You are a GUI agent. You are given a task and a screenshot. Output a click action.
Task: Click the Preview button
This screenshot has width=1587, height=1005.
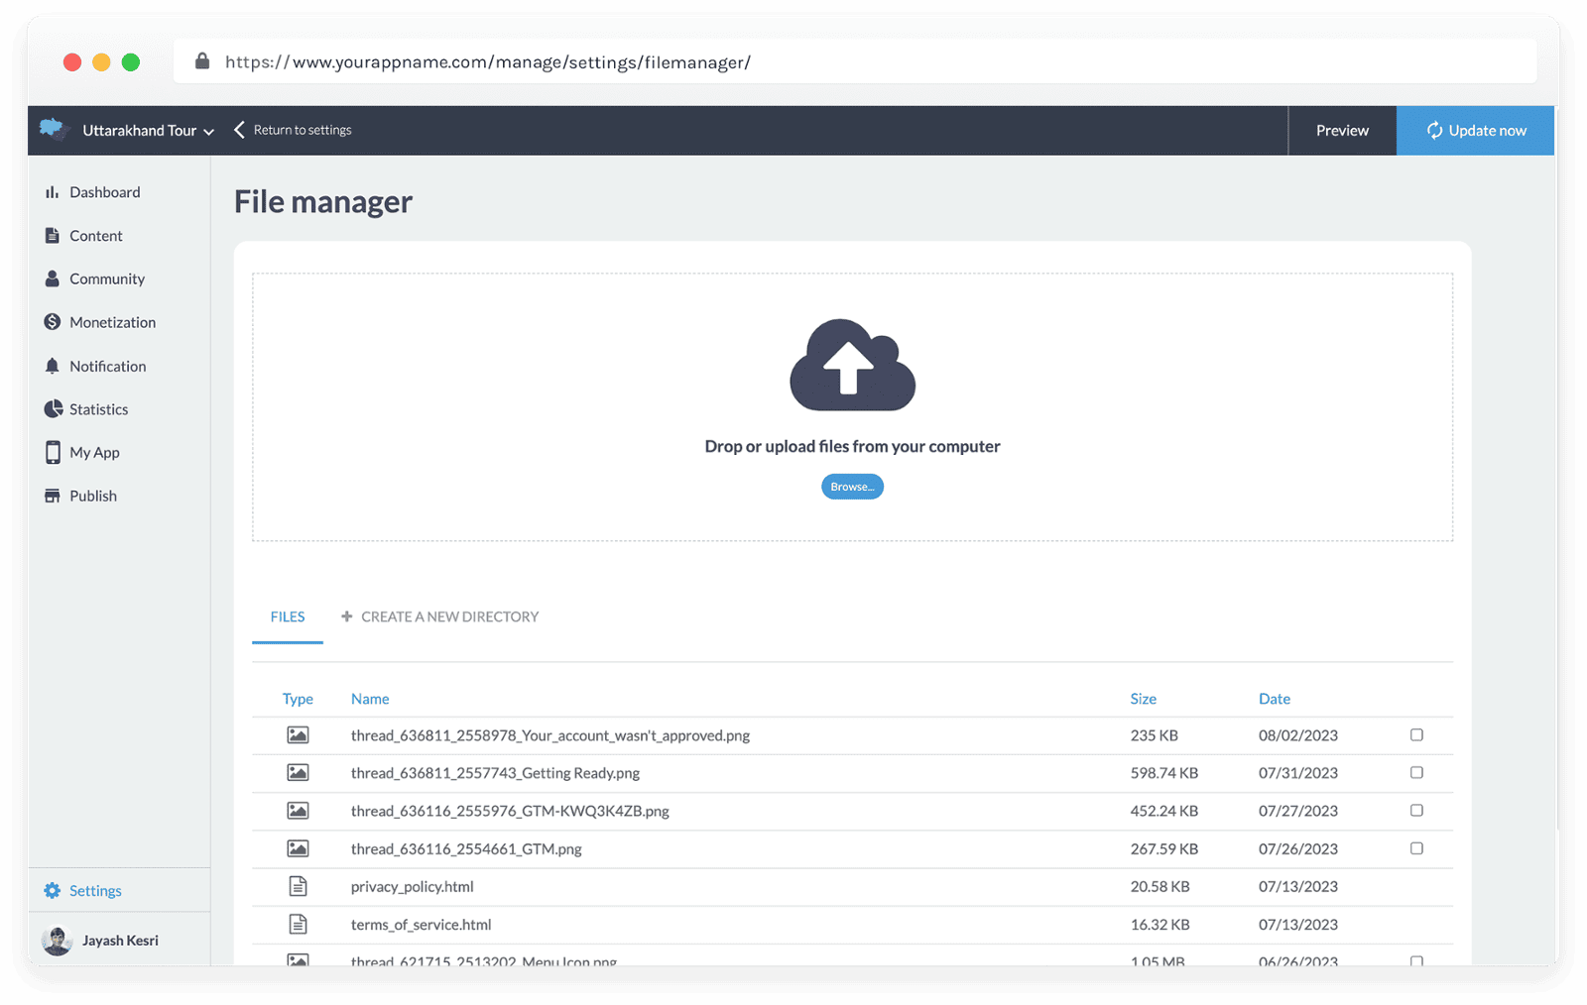coord(1342,131)
